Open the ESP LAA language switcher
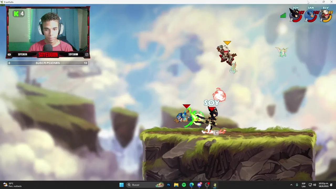The width and height of the screenshot is (336, 189). 303,185
